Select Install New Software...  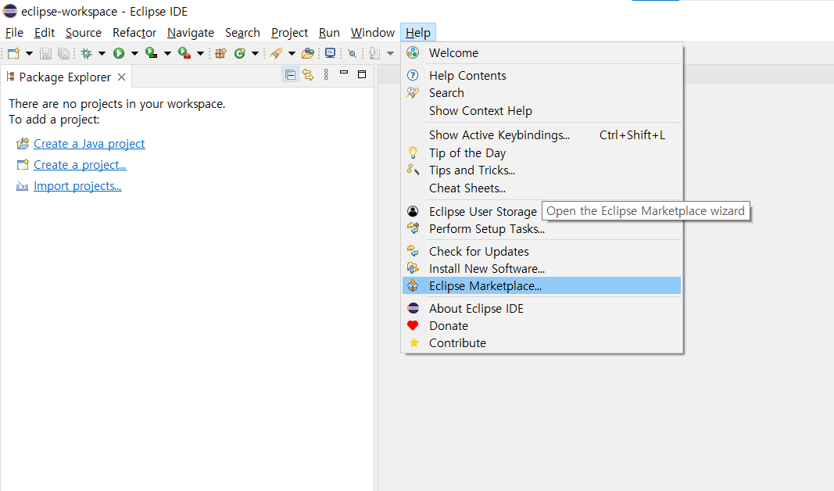click(542, 269)
